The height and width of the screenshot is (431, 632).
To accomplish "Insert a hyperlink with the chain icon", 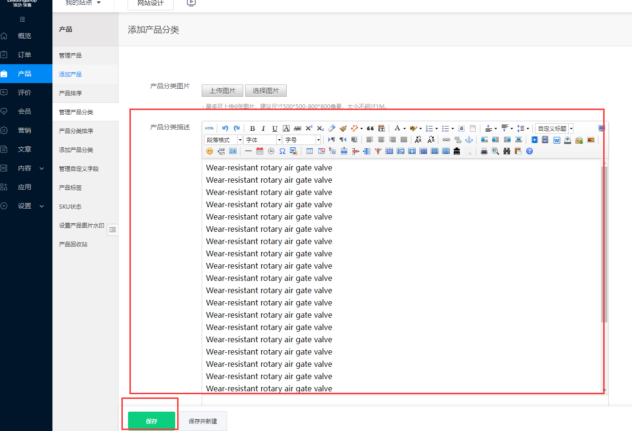I will tap(446, 140).
